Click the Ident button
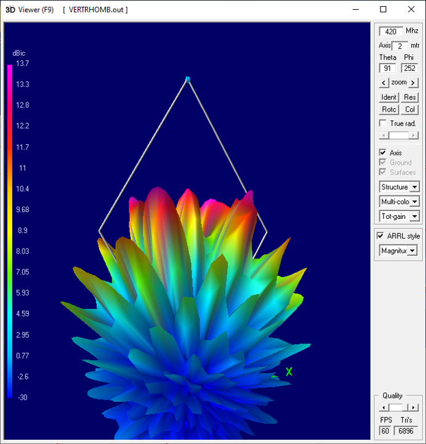Viewport: 426px width, 444px height. (x=388, y=97)
